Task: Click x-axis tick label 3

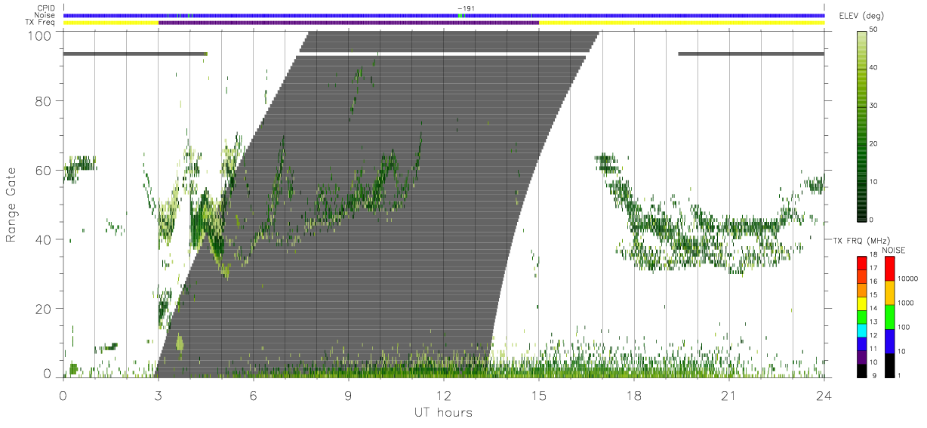Action: pyautogui.click(x=158, y=396)
